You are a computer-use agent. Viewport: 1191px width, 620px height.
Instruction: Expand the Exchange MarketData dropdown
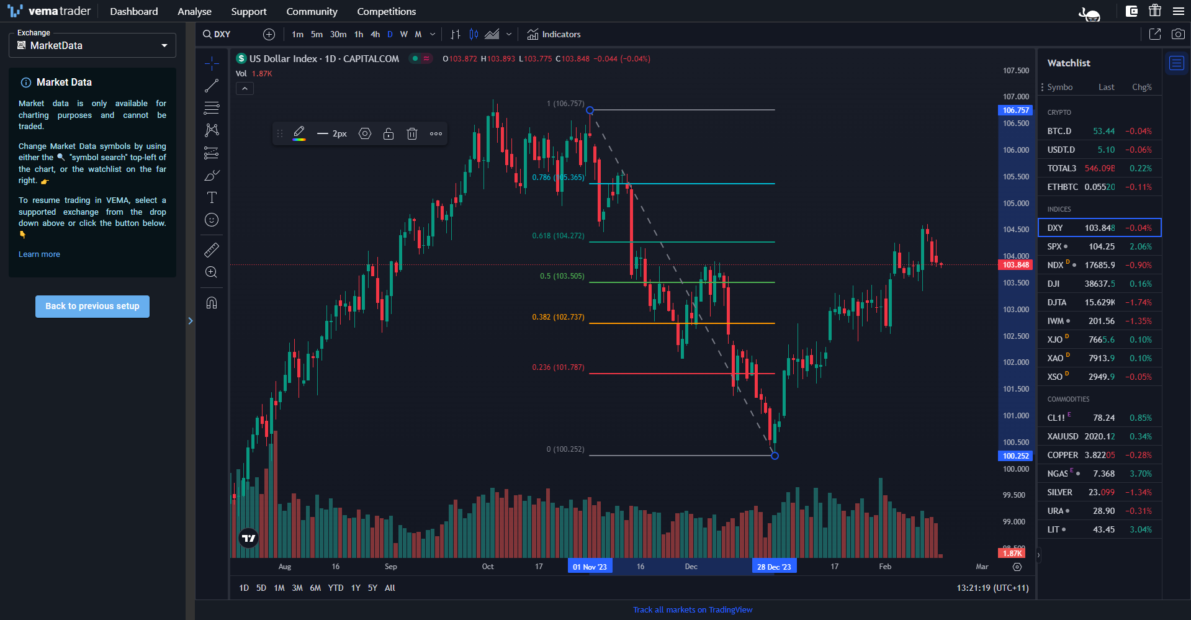pos(92,45)
